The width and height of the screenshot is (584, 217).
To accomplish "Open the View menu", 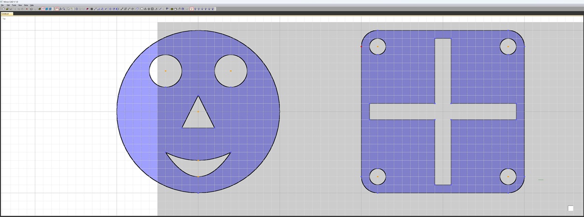I will [20, 5].
